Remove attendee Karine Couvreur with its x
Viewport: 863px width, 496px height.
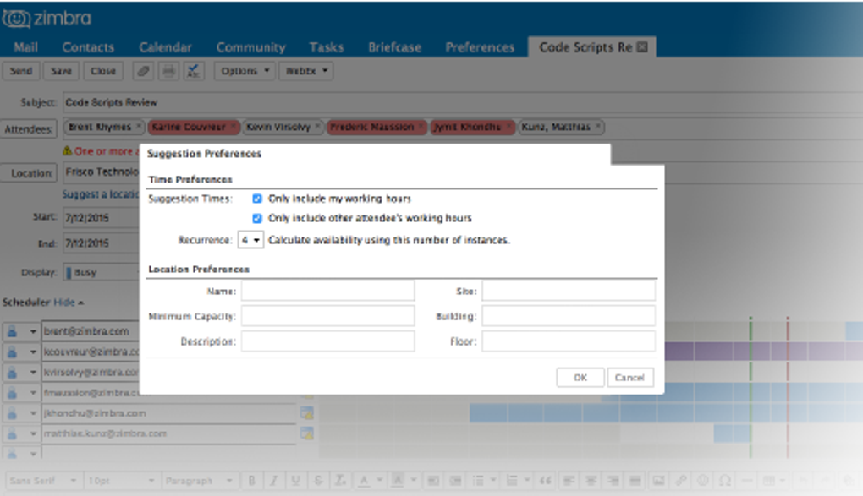point(234,127)
